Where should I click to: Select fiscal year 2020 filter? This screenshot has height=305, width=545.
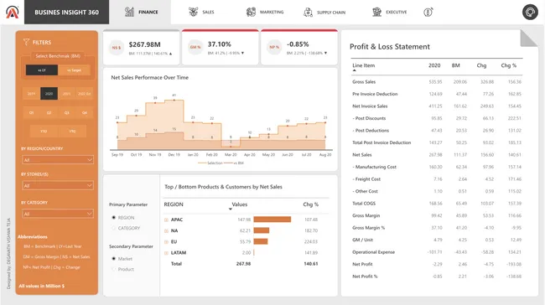[x=49, y=94]
